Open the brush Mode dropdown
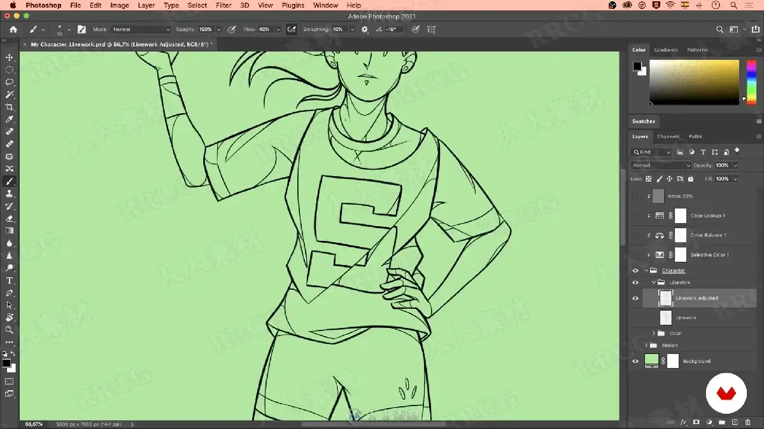Image resolution: width=764 pixels, height=429 pixels. (141, 29)
